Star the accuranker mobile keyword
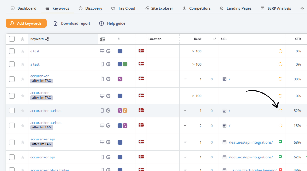 point(23,79)
